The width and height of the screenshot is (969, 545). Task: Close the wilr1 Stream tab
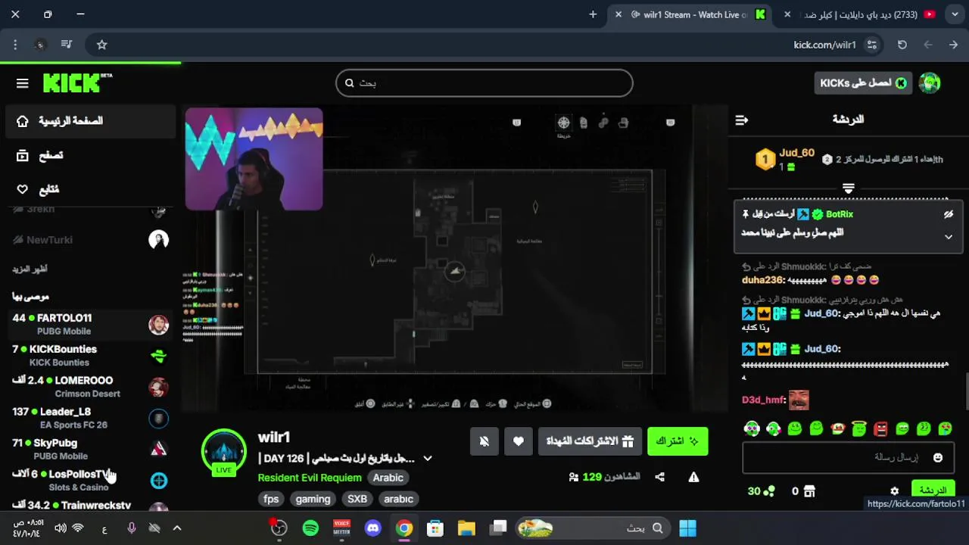(618, 14)
